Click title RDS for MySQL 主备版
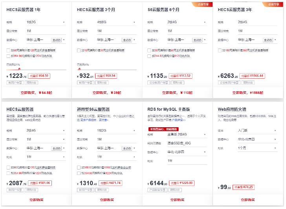The width and height of the screenshot is (286, 209). [x=169, y=110]
